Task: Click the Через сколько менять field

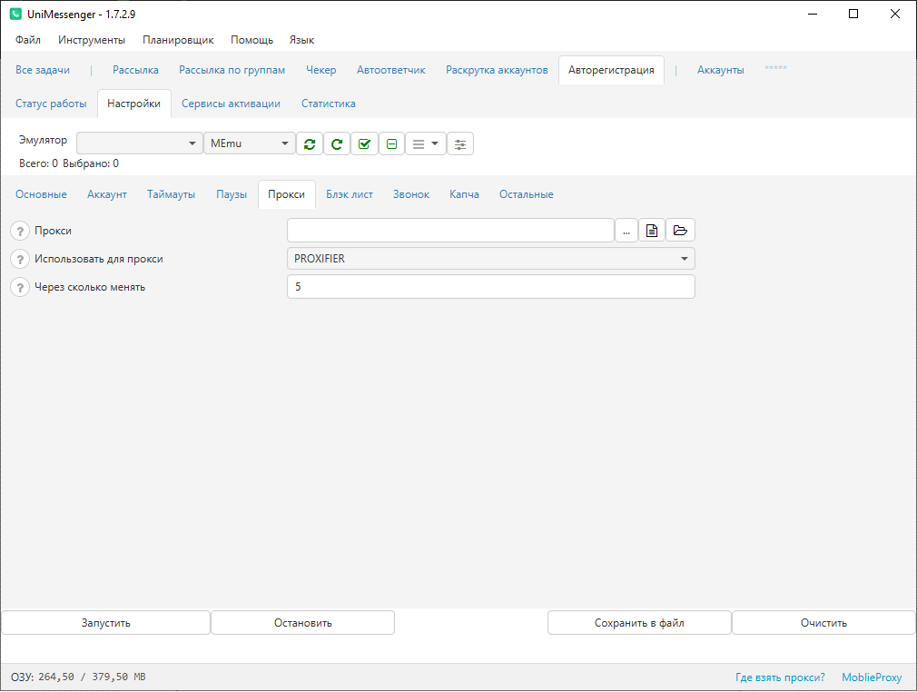Action: (490, 287)
